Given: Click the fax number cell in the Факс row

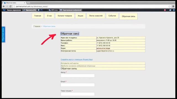Looking at the screenshot, I should pyautogui.click(x=121, y=46).
